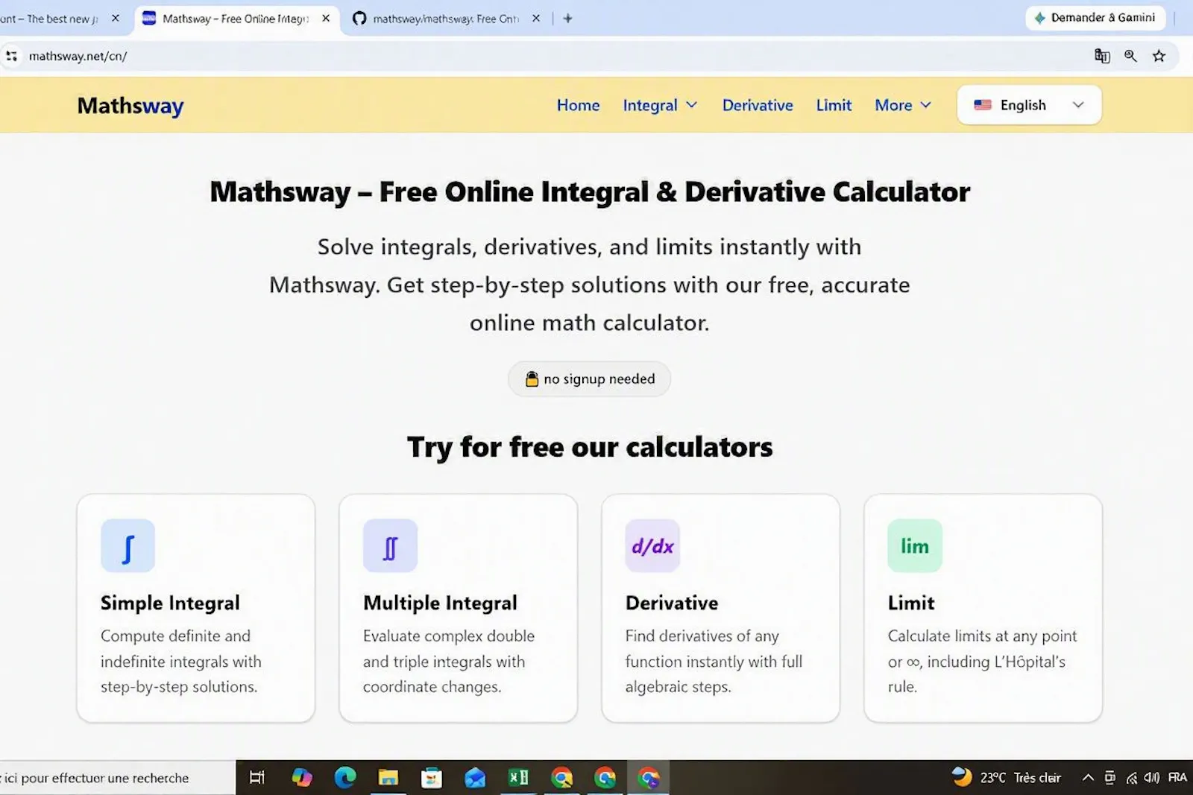Open the Derivative card title
Viewport: 1193px width, 795px height.
672,603
